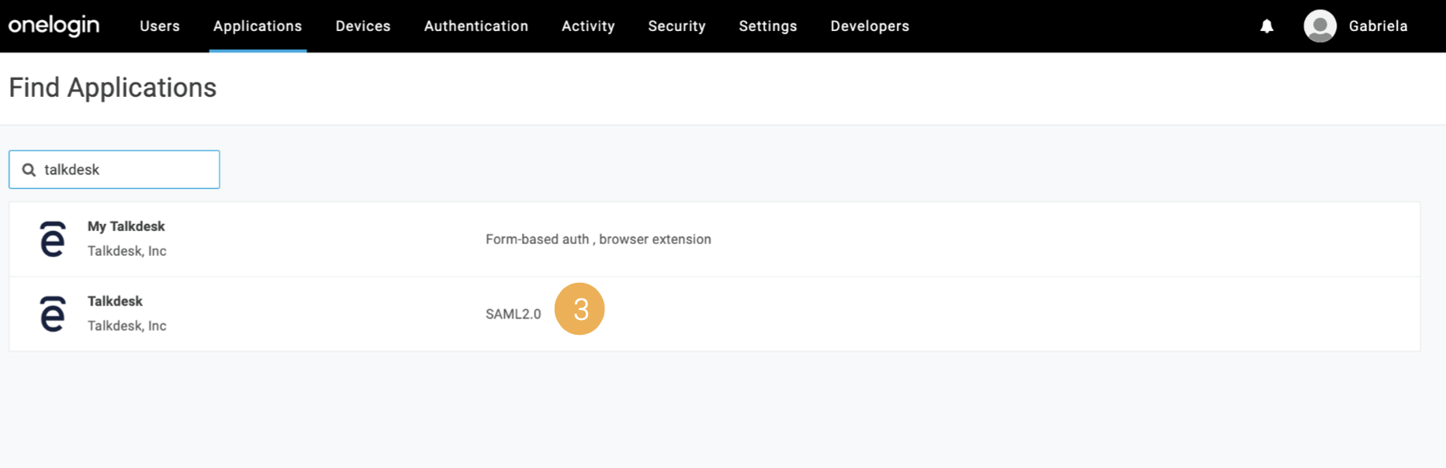
Task: Open the Devices menu
Action: [x=363, y=26]
